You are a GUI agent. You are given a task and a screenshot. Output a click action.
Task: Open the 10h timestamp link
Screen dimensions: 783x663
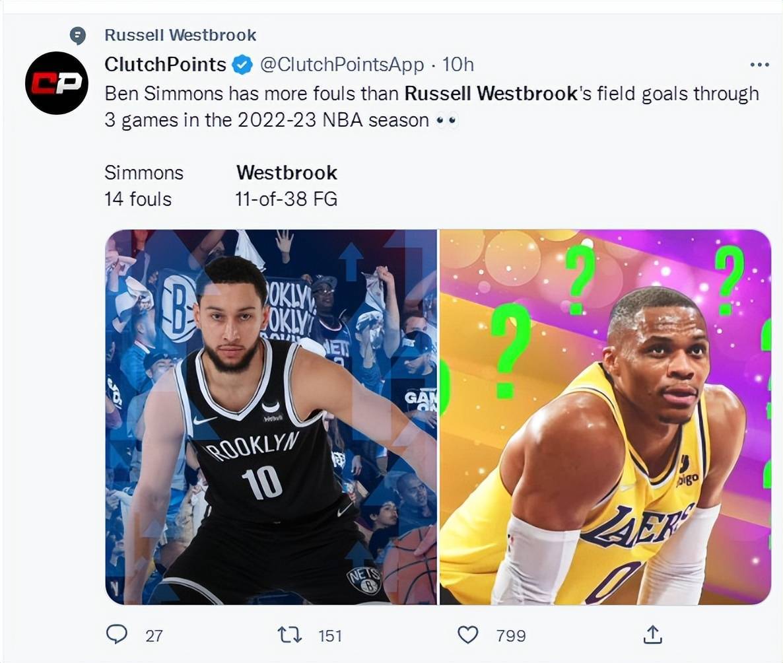458,65
